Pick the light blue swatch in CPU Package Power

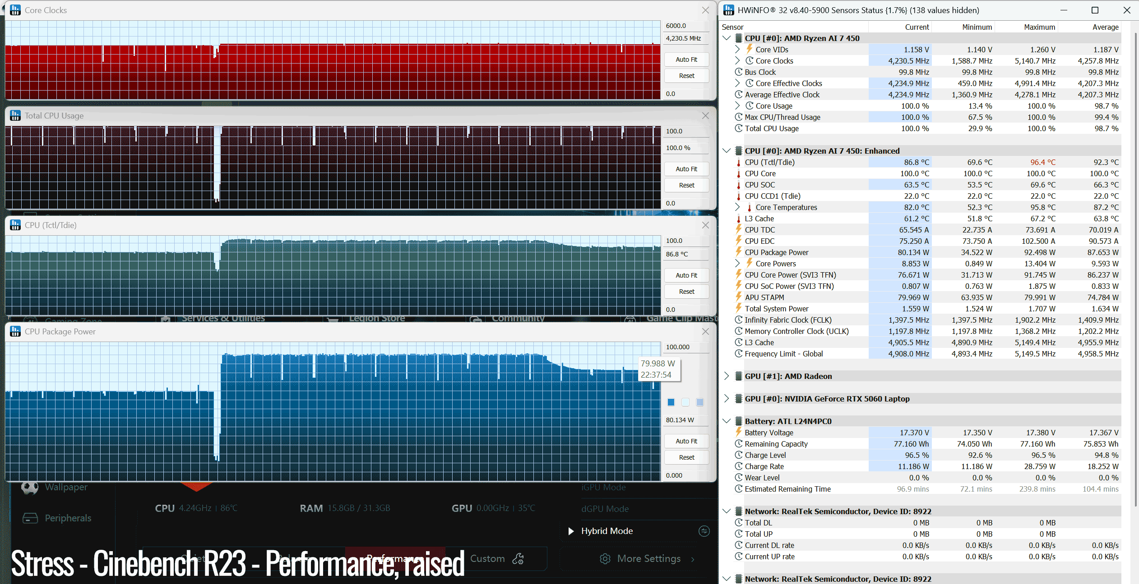pos(700,402)
